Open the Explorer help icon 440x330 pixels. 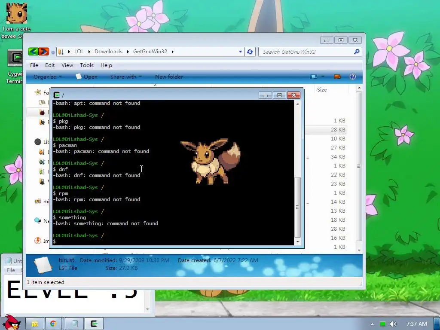pos(353,76)
